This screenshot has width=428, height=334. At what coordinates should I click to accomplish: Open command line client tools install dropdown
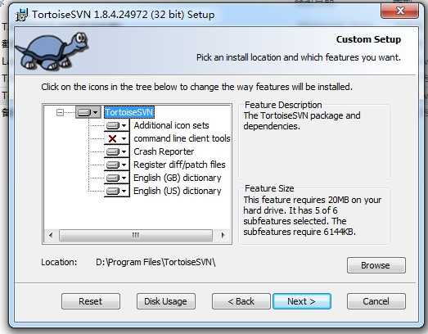click(x=116, y=138)
